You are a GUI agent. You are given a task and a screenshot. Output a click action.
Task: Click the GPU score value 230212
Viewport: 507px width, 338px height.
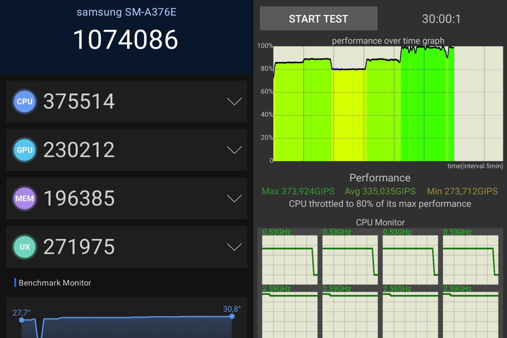point(79,150)
